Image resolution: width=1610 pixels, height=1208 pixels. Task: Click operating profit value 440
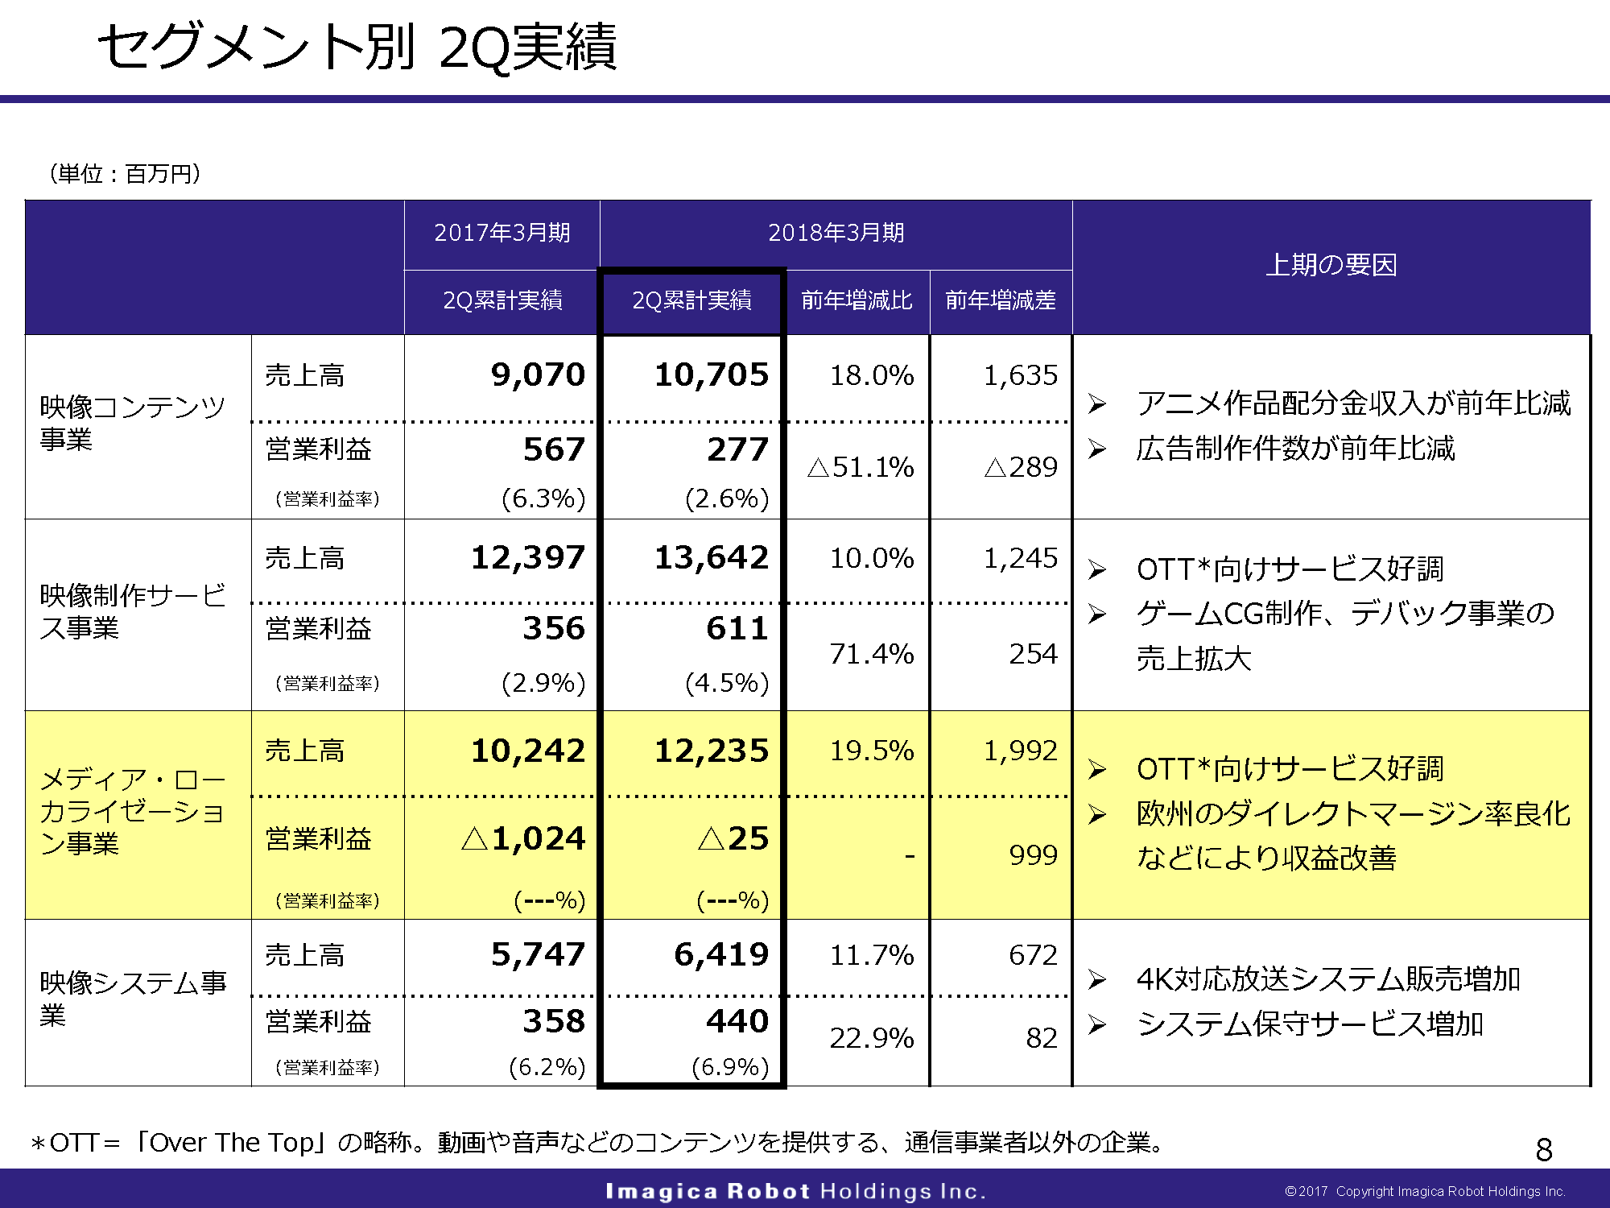pyautogui.click(x=738, y=1021)
